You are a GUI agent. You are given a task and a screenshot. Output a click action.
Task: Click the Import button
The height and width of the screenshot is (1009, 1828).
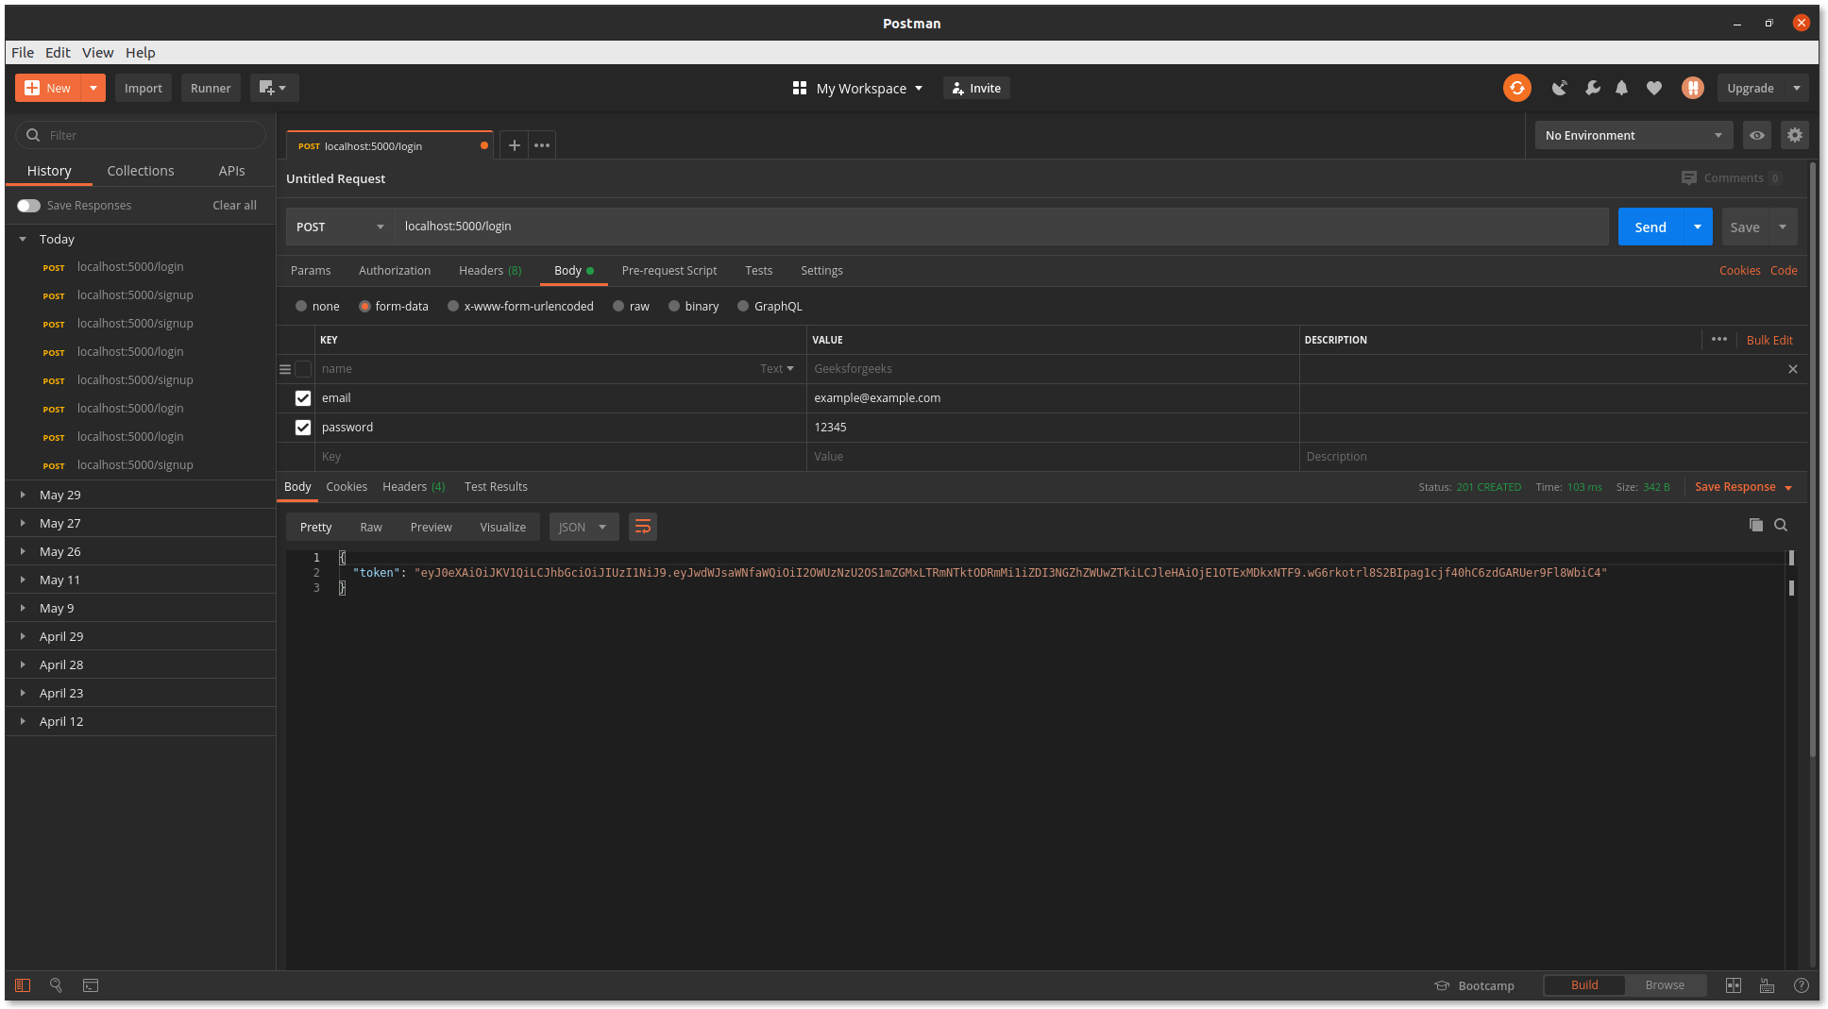tap(144, 88)
